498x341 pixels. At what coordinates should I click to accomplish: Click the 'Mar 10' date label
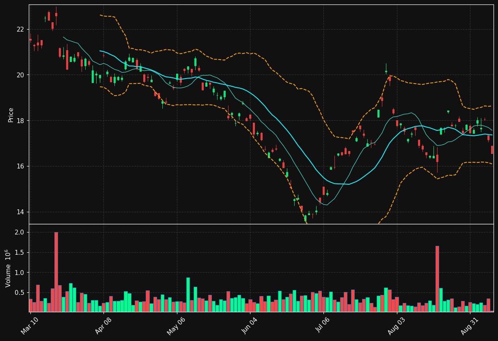click(30, 325)
